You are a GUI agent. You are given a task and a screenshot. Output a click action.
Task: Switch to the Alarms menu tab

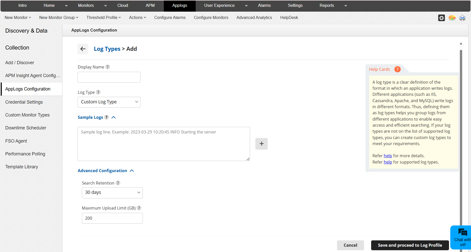point(264,5)
